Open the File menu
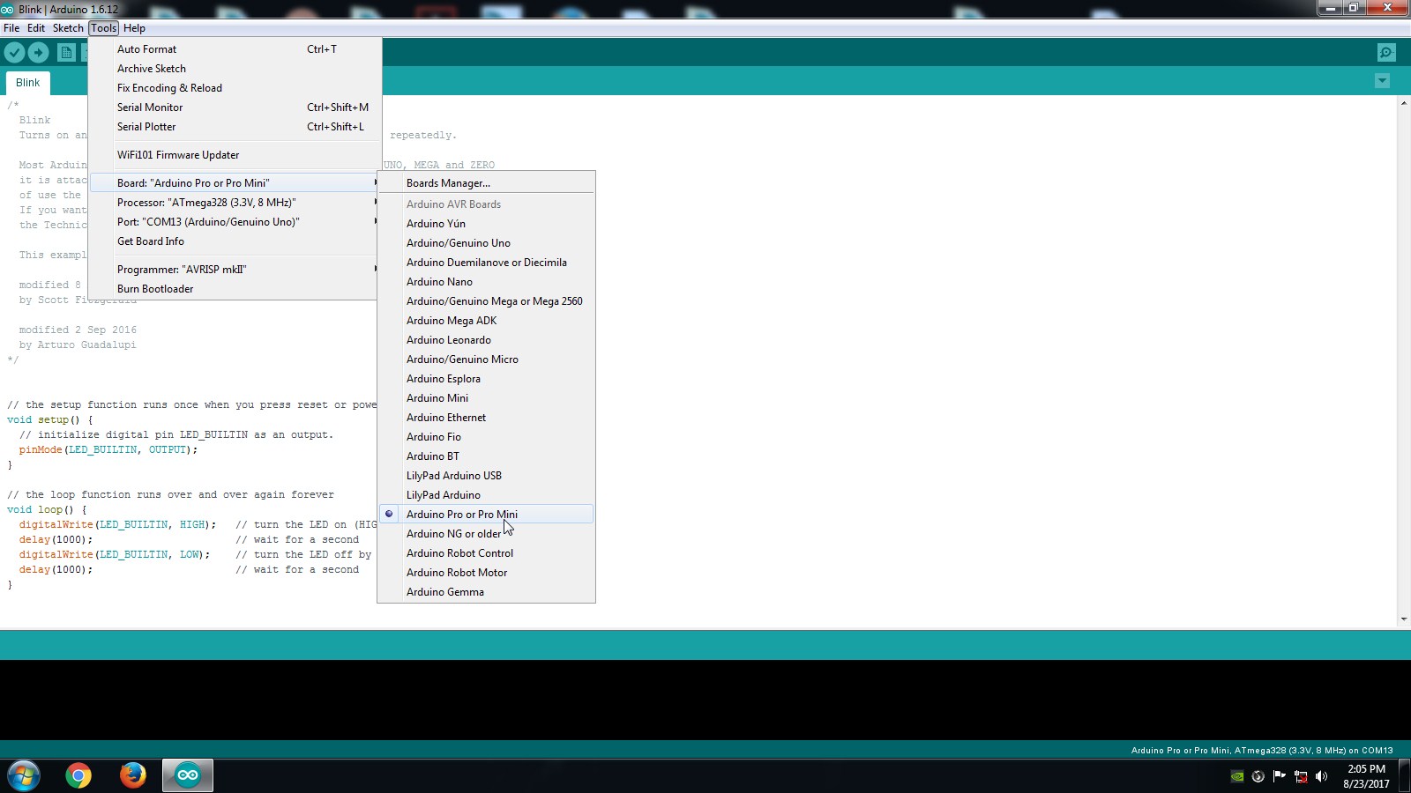This screenshot has width=1411, height=793. (11, 28)
